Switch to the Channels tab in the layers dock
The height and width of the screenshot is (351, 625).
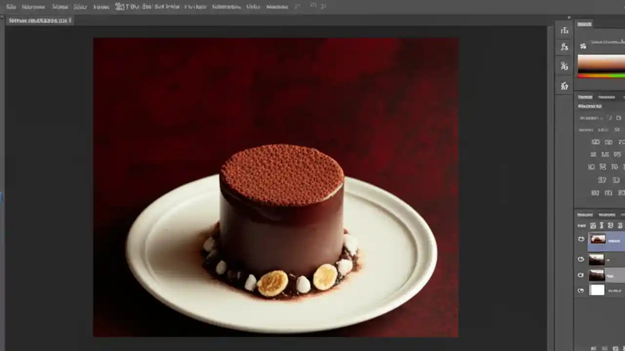coord(606,214)
